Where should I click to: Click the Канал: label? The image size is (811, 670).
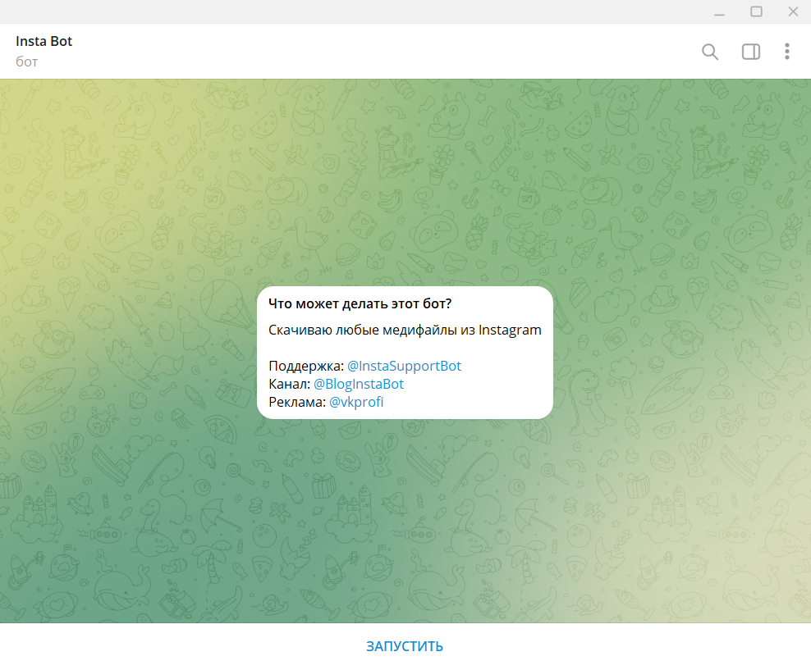290,384
